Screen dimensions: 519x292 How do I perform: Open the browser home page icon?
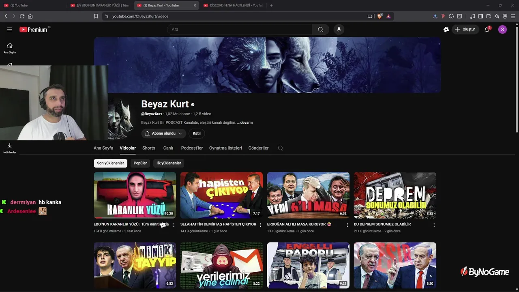(x=30, y=16)
